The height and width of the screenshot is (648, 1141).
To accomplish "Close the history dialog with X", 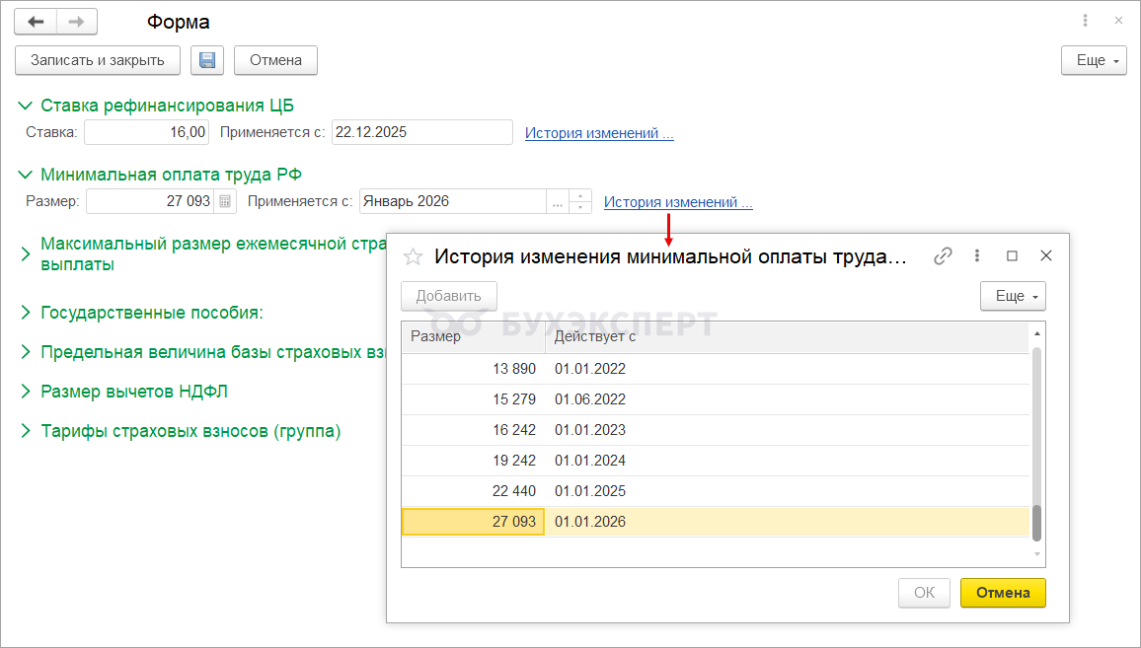I will [x=1046, y=256].
